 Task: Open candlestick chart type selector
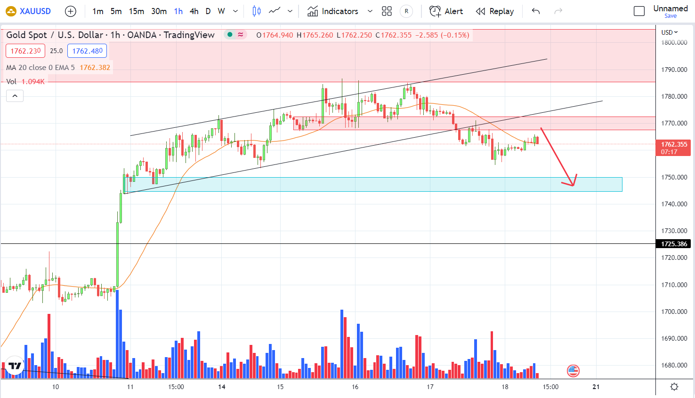(x=257, y=11)
